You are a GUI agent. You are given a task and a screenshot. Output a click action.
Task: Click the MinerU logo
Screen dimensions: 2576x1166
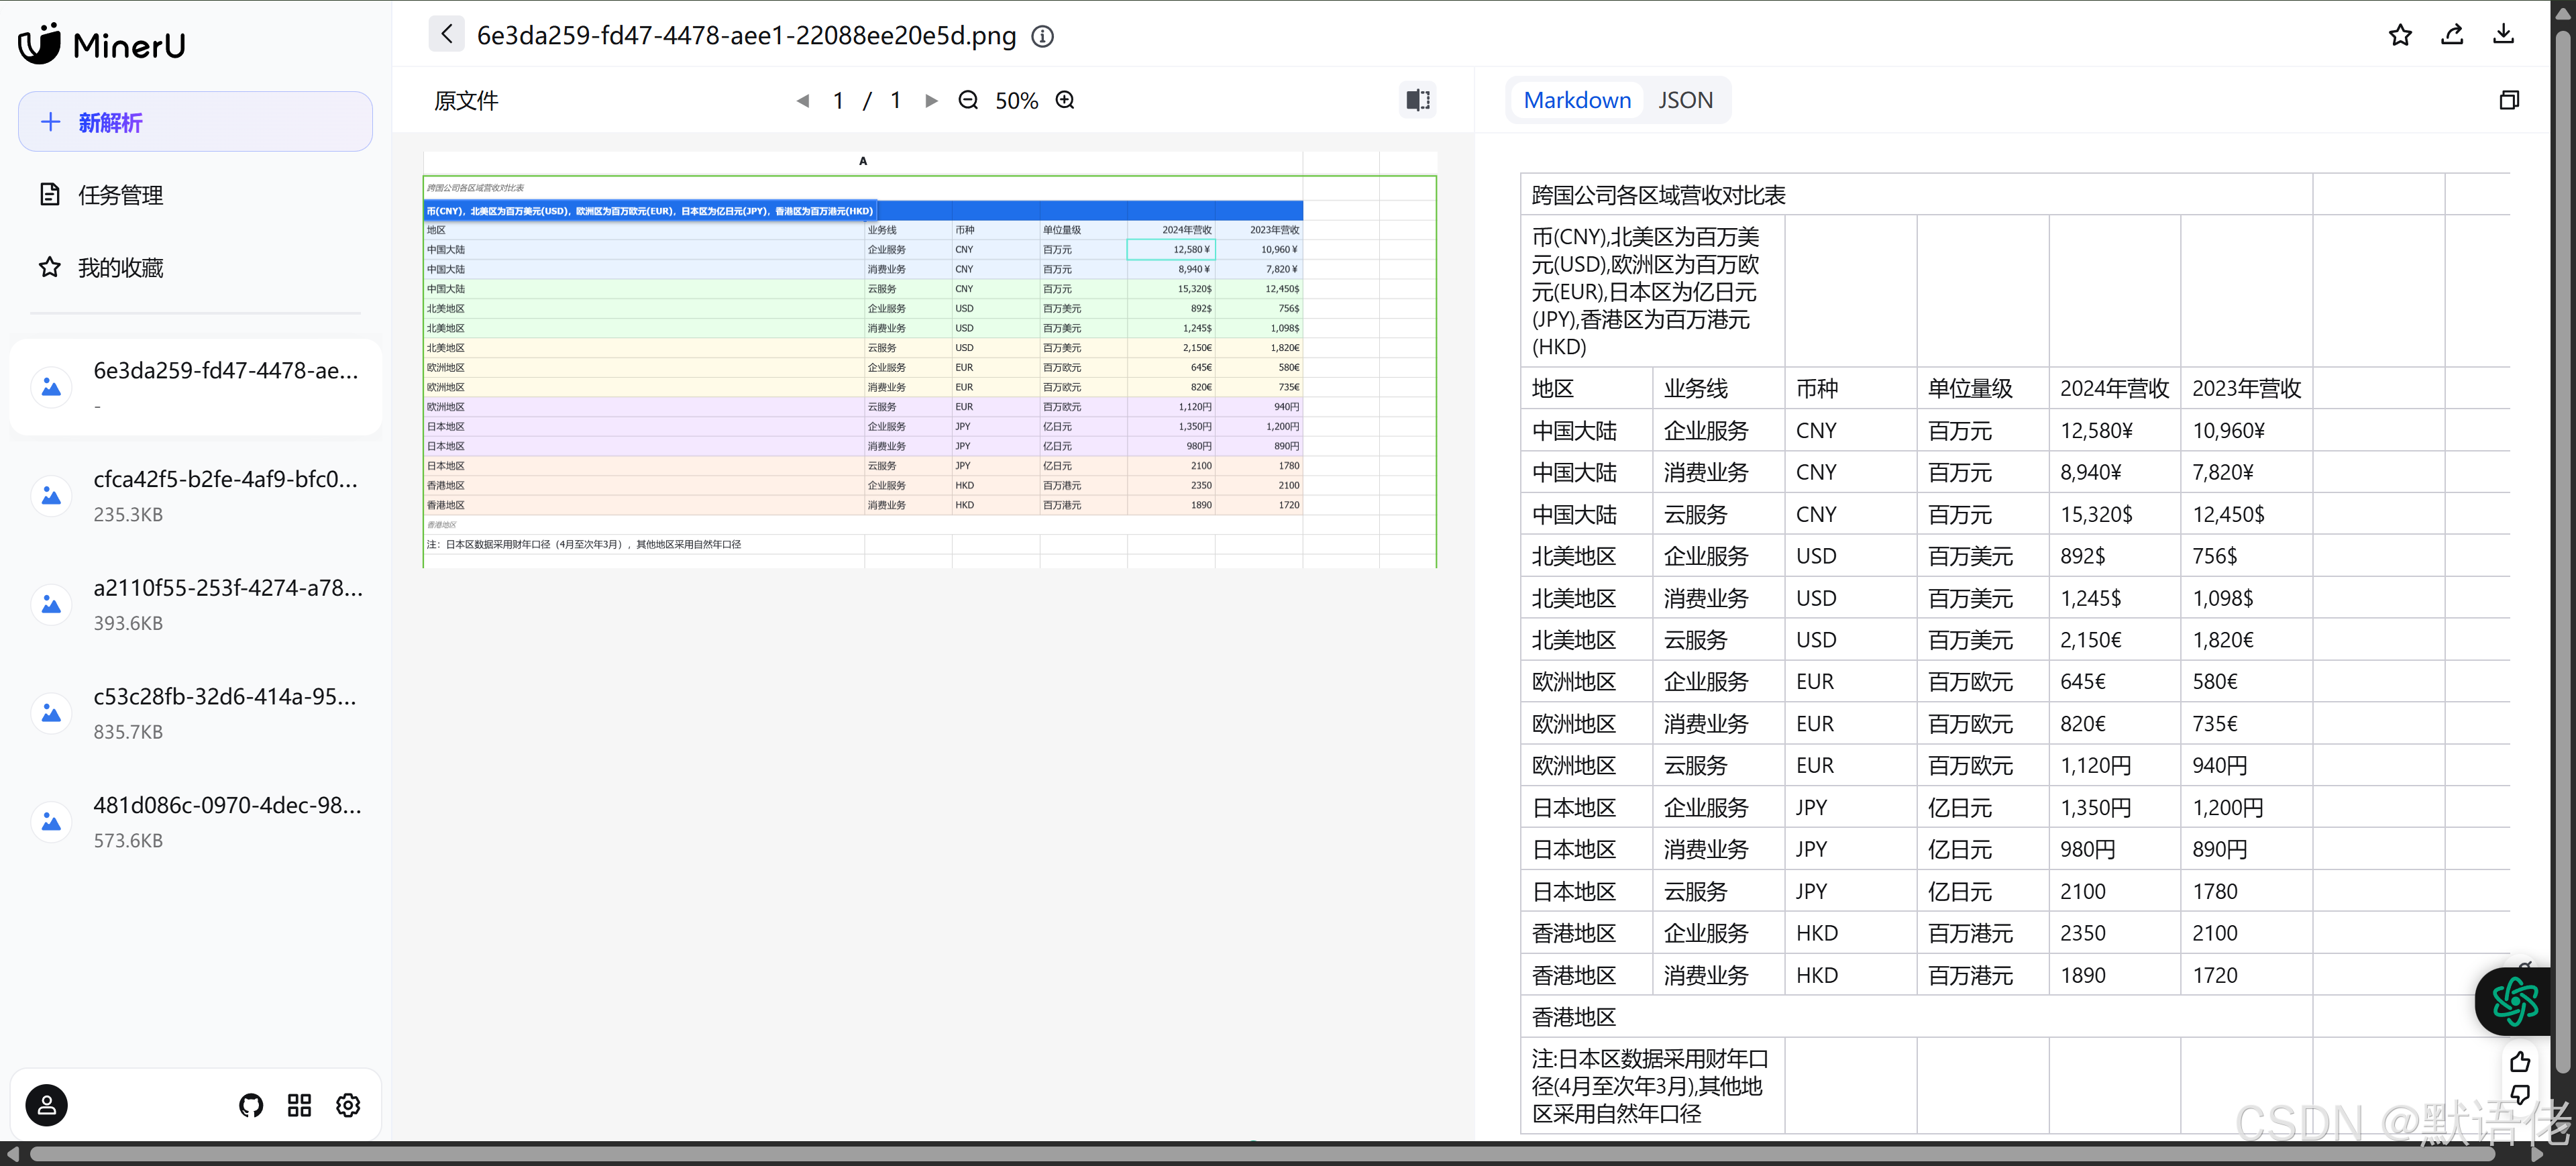(102, 44)
